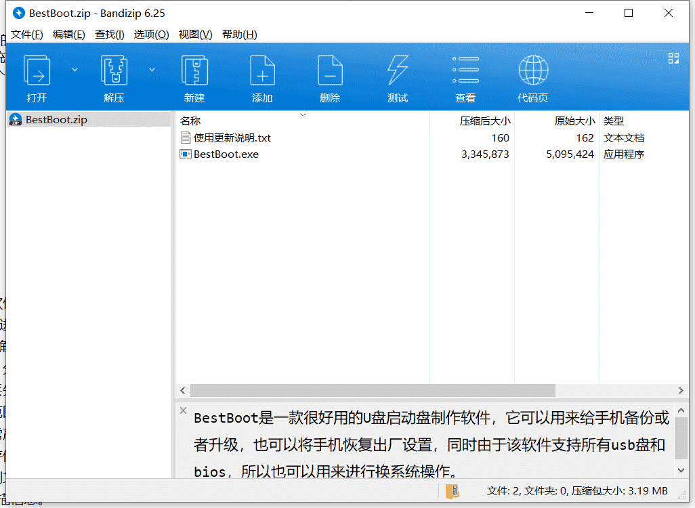Click the zip icon beside BestBoot.zip in tree

coord(16,120)
